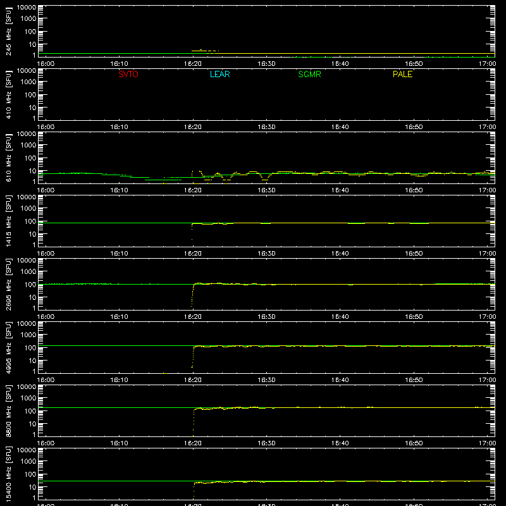Click the 100 y-axis label of 15400 MHz panel
506x506 pixels.
(30, 474)
